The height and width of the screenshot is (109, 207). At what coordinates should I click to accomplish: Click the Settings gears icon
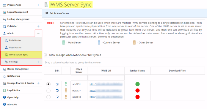click(6, 62)
